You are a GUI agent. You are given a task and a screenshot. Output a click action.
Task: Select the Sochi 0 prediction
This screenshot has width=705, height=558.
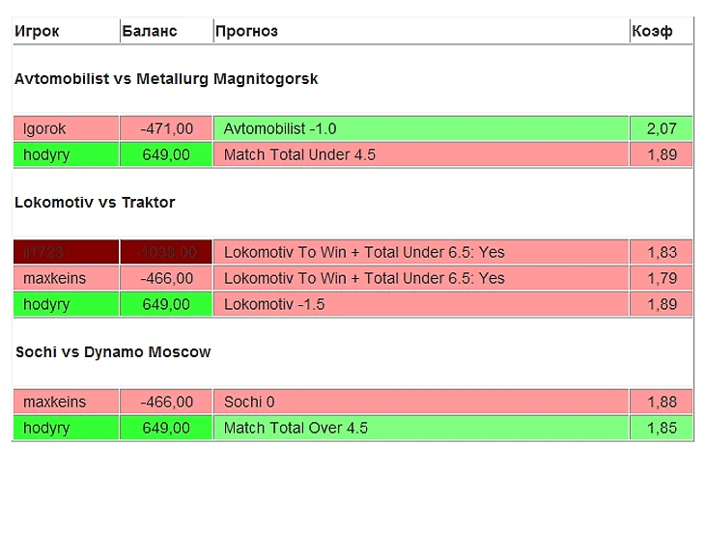[x=249, y=402]
